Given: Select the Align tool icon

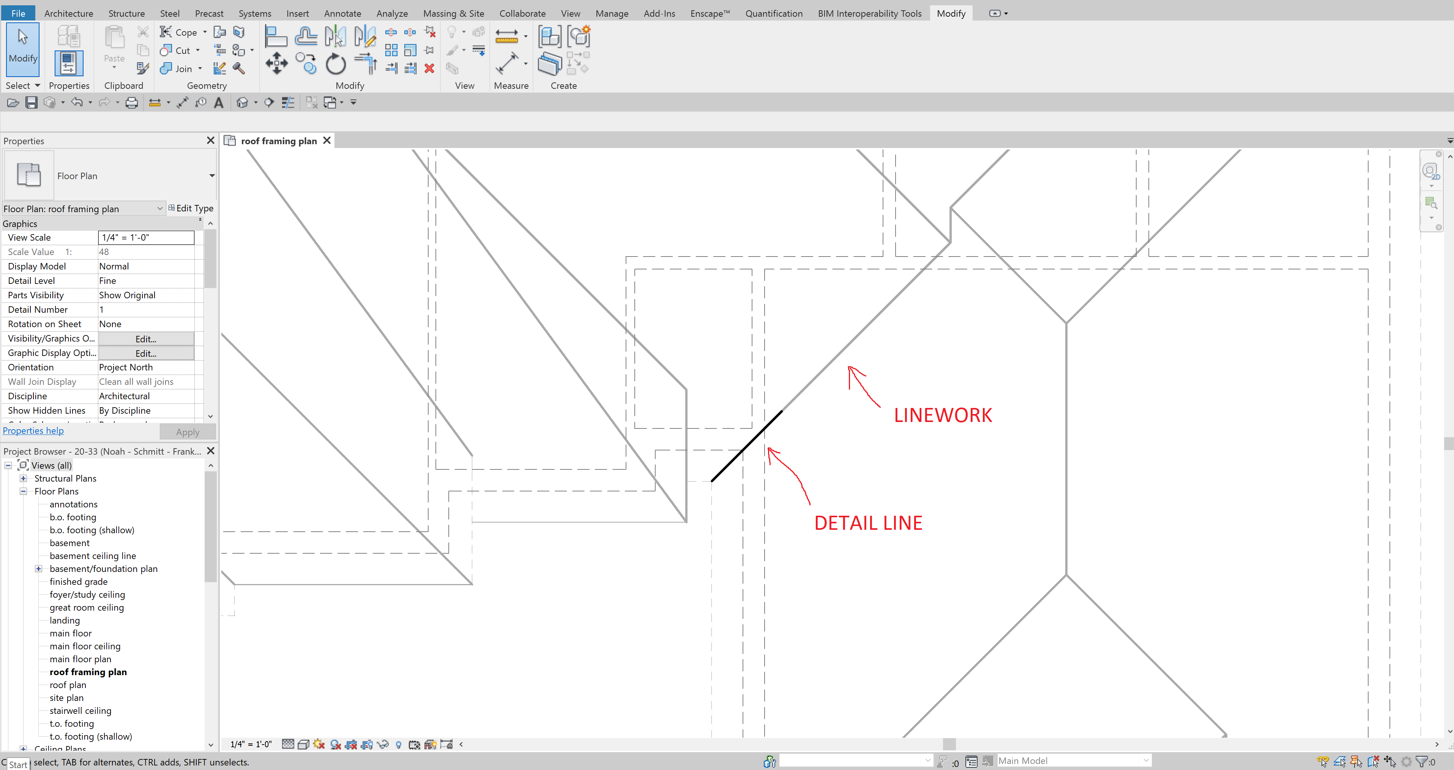Looking at the screenshot, I should coord(276,36).
